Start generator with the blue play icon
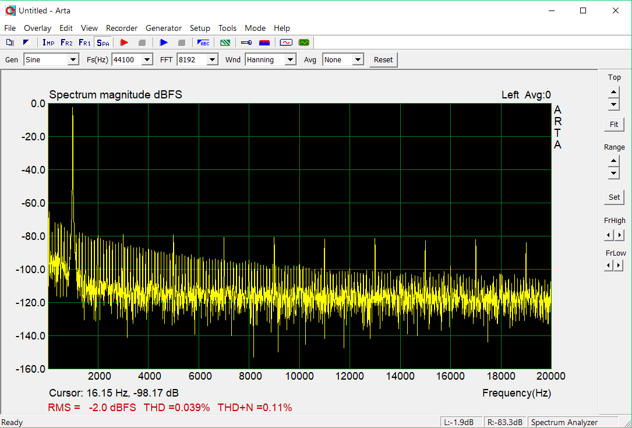Image resolution: width=632 pixels, height=428 pixels. (x=164, y=43)
